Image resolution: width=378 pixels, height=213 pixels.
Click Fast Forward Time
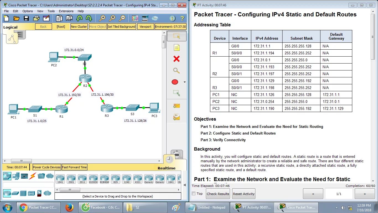pyautogui.click(x=74, y=167)
